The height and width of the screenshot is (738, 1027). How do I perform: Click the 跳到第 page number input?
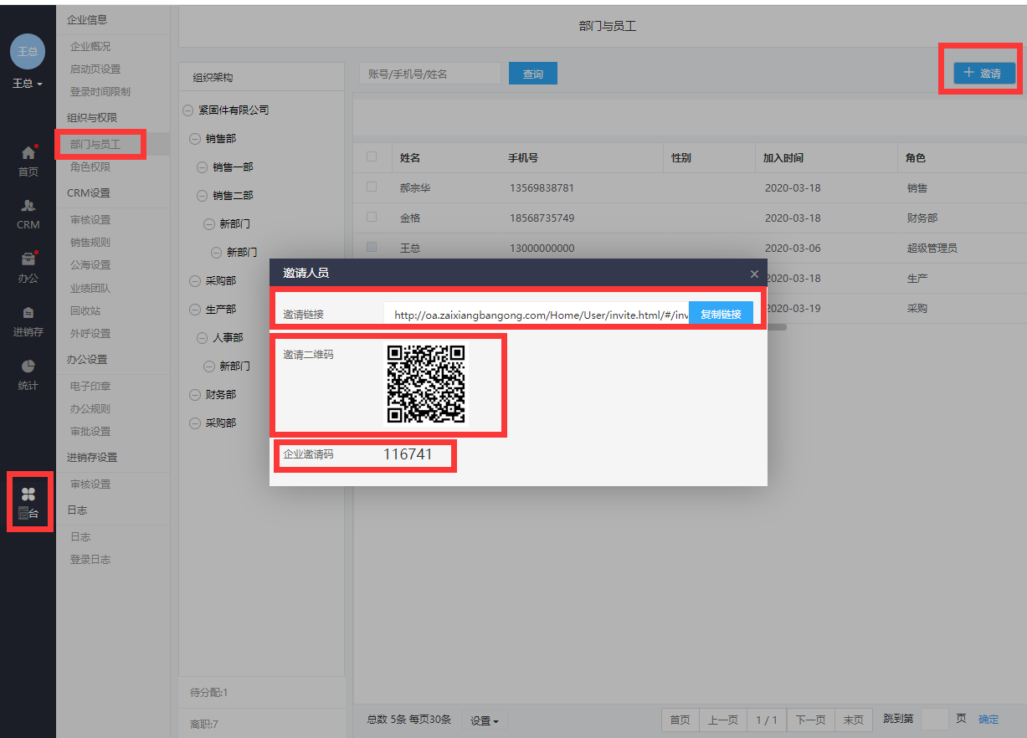935,719
